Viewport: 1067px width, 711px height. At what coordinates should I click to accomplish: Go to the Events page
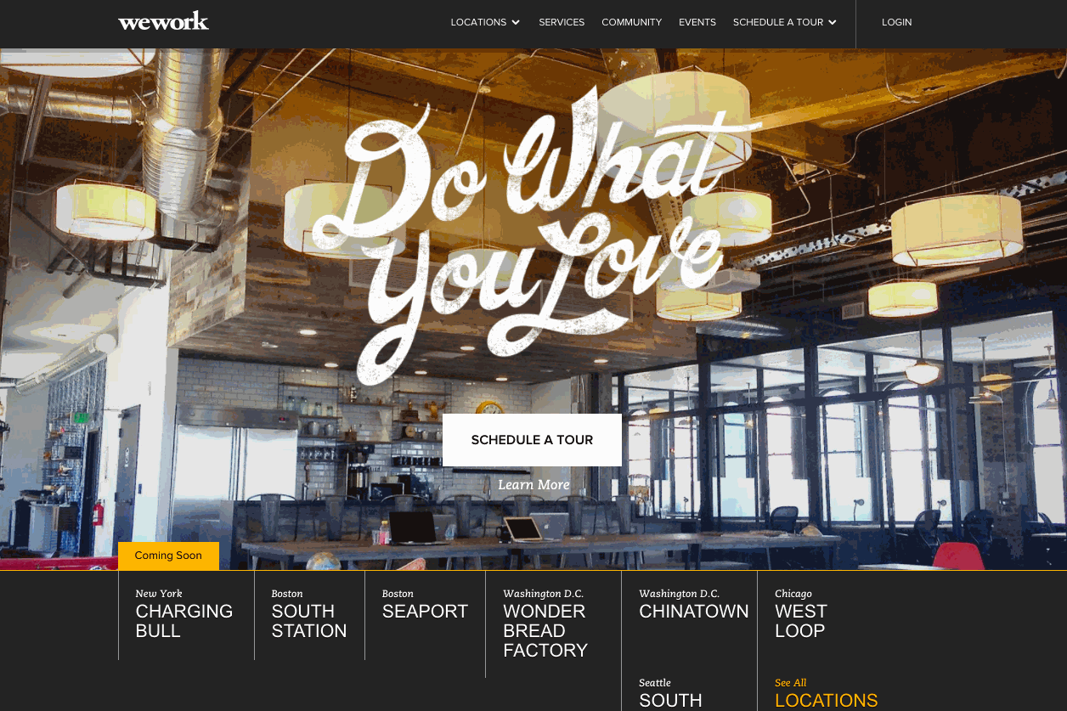697,22
